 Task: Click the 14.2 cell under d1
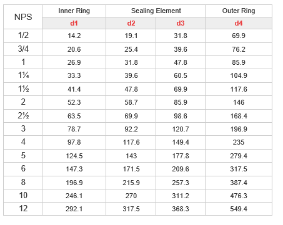[x=74, y=36]
